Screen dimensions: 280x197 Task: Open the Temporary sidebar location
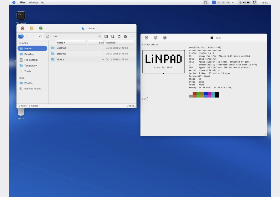click(32, 65)
